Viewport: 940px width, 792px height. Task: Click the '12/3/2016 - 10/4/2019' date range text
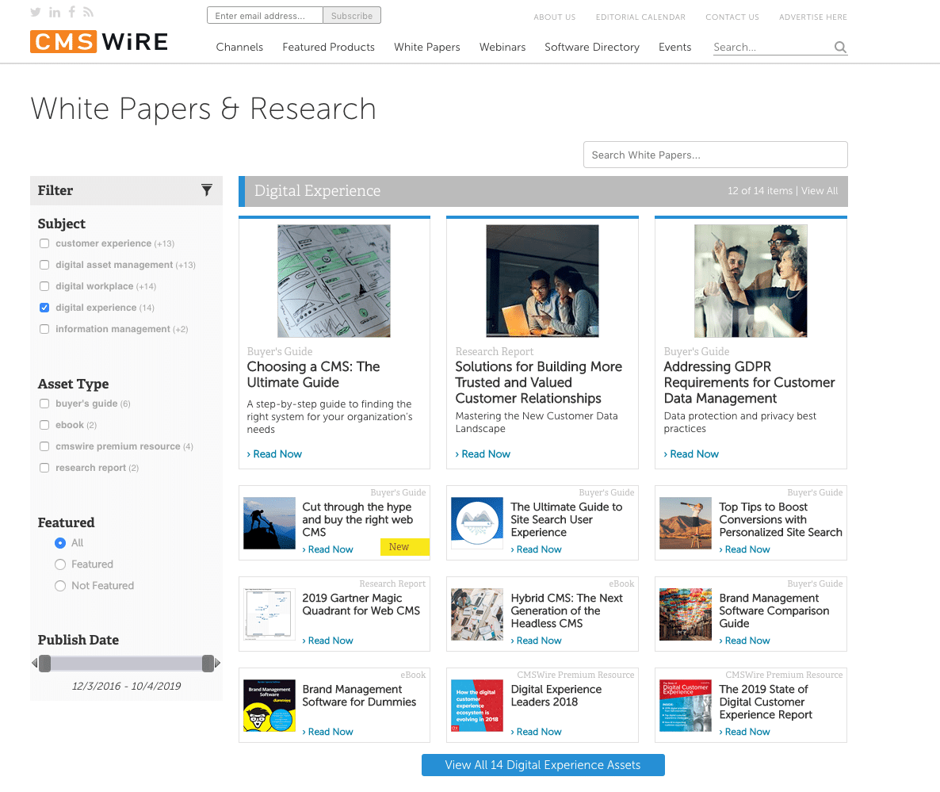click(x=127, y=687)
